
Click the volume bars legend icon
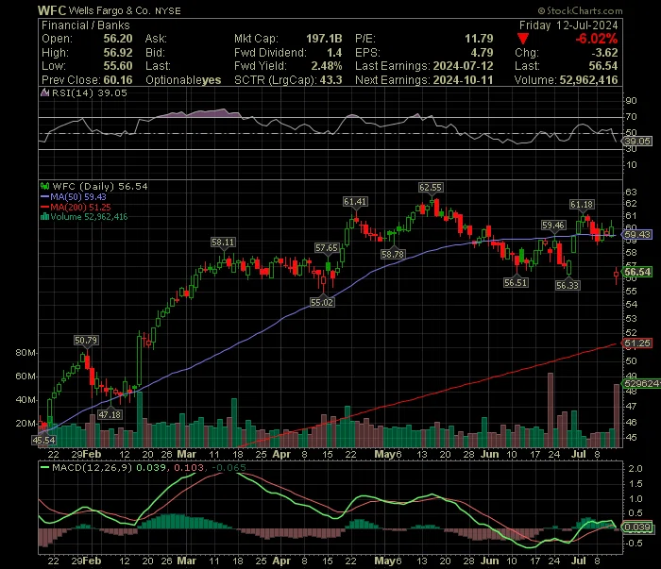(x=44, y=217)
